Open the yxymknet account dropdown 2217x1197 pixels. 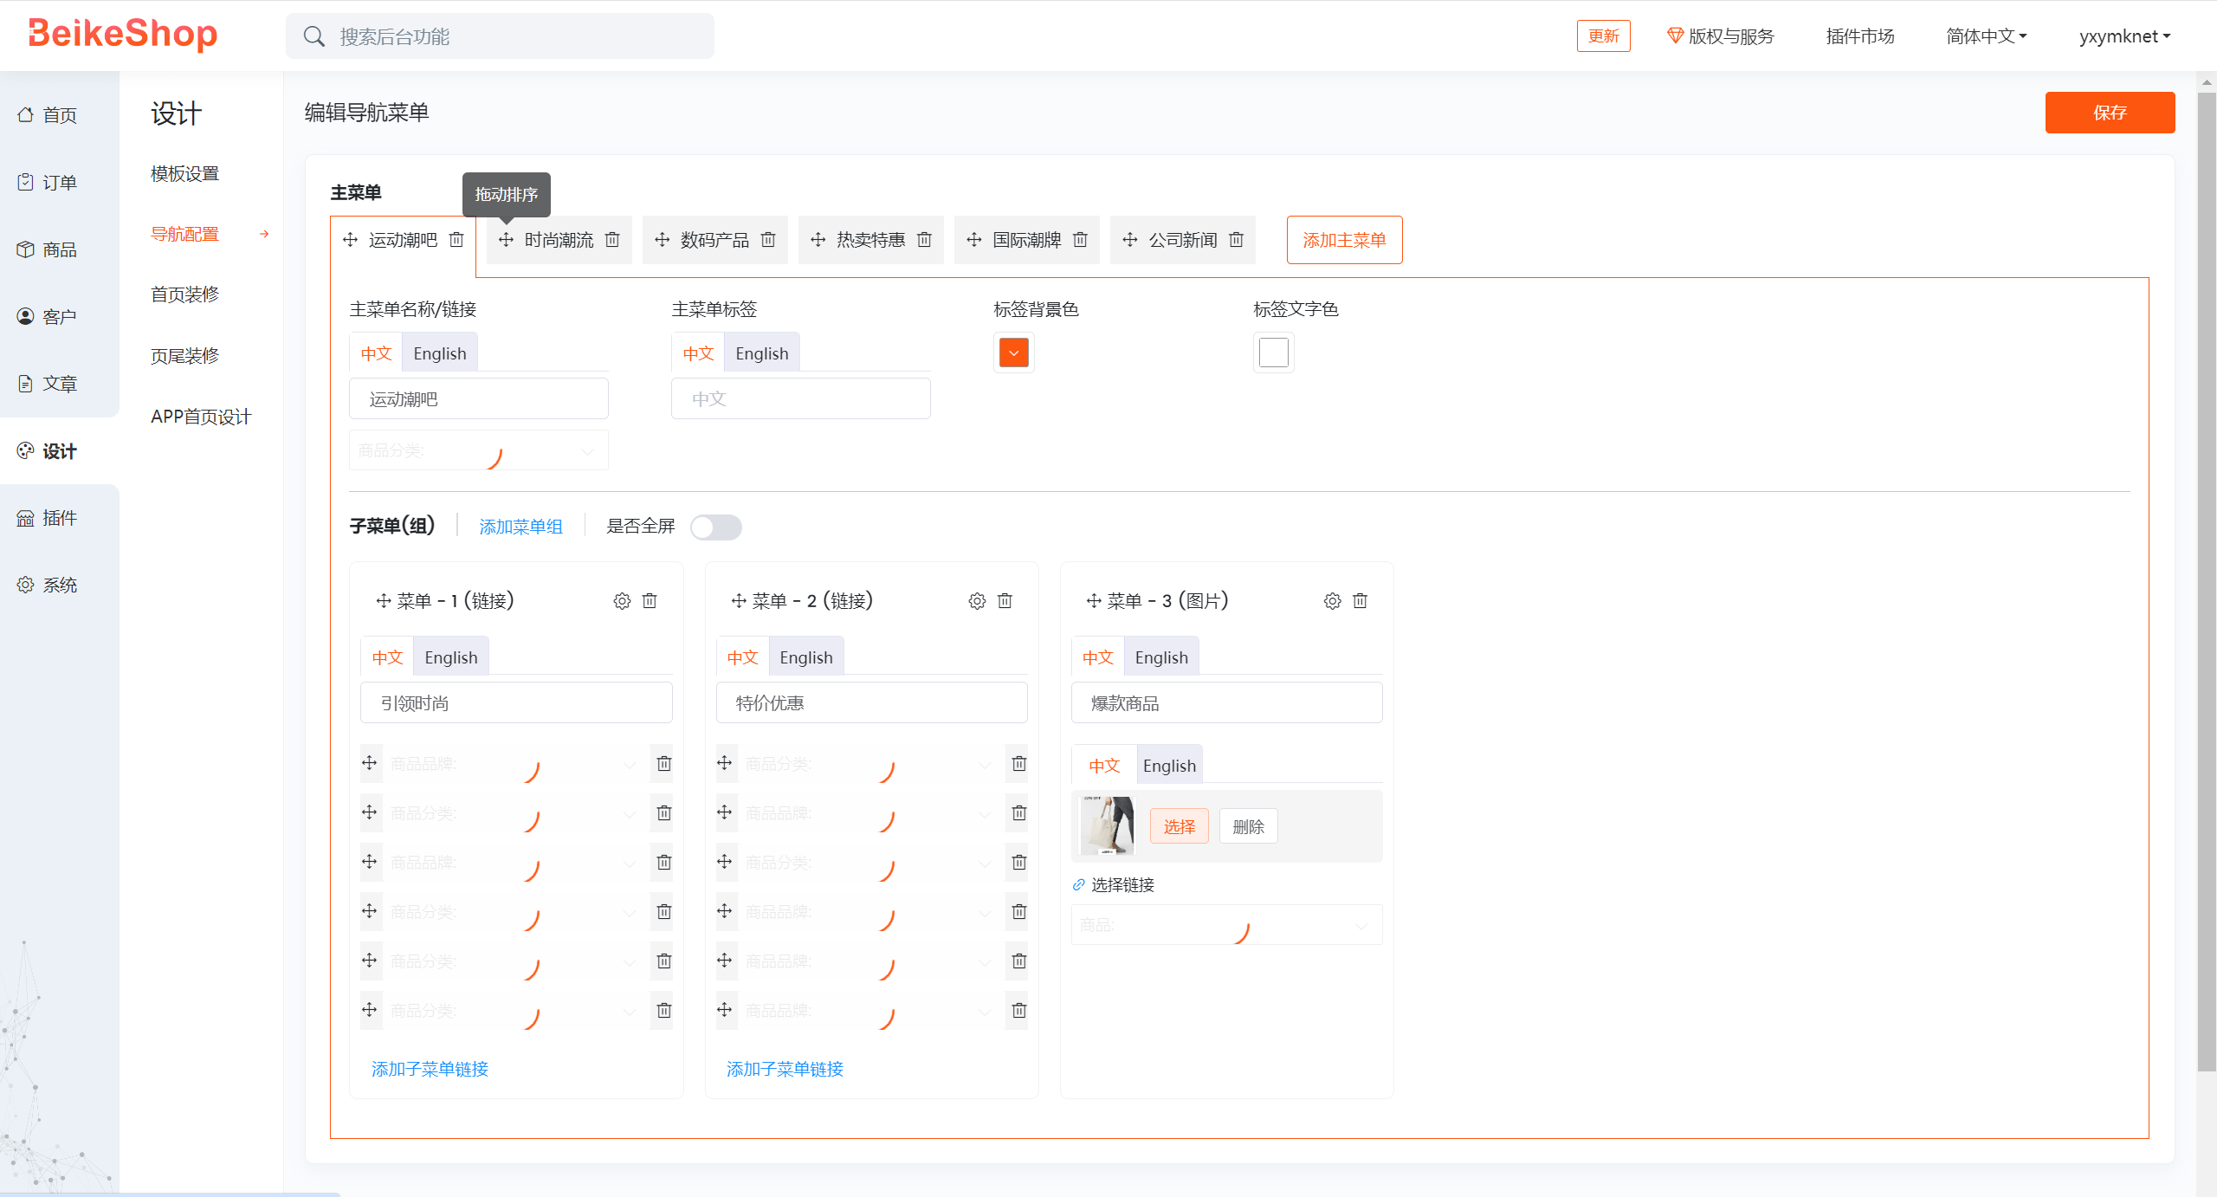point(2124,36)
